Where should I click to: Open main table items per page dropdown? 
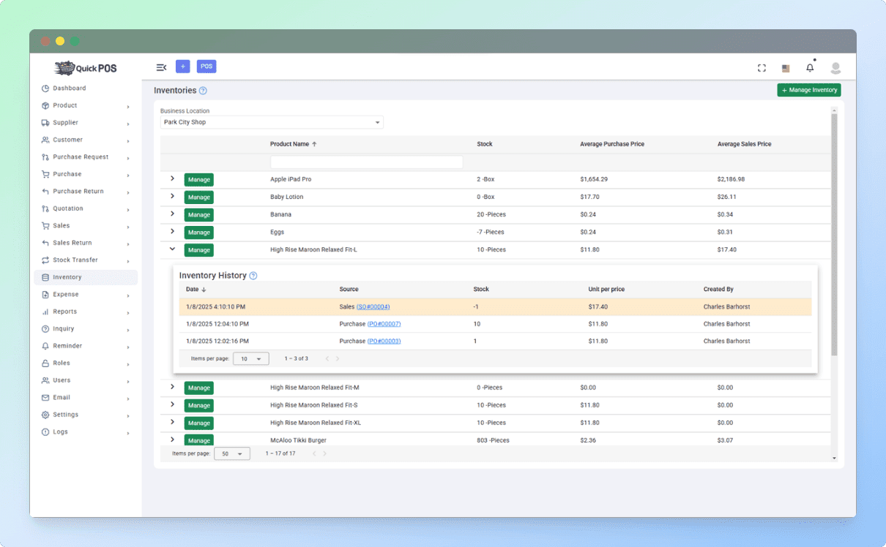point(232,454)
